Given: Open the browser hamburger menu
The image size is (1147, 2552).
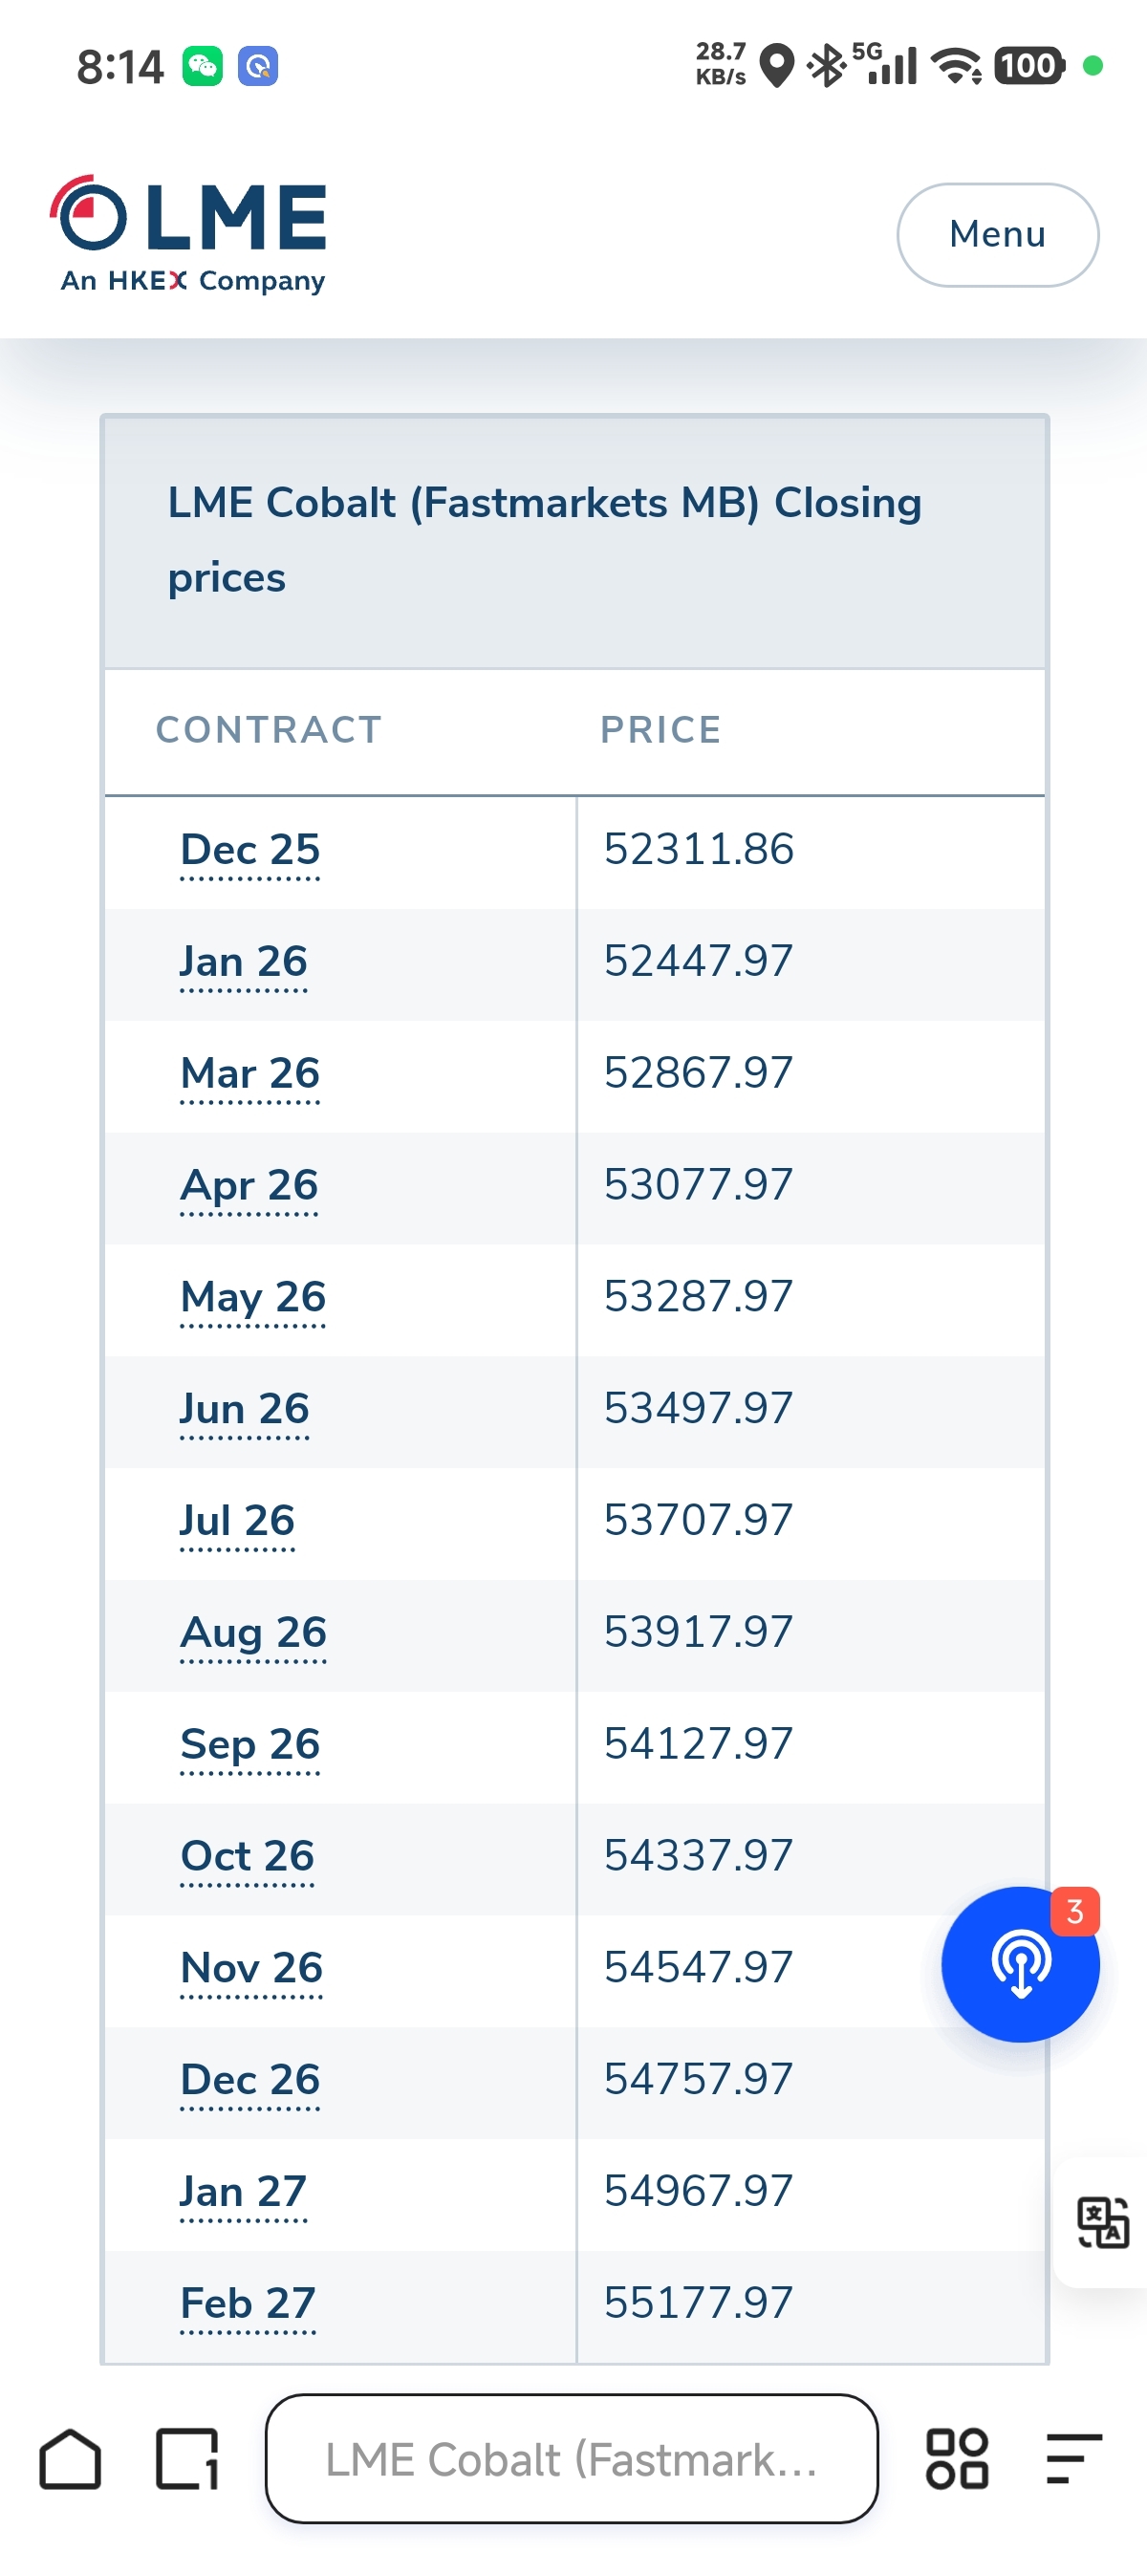Looking at the screenshot, I should point(1072,2459).
